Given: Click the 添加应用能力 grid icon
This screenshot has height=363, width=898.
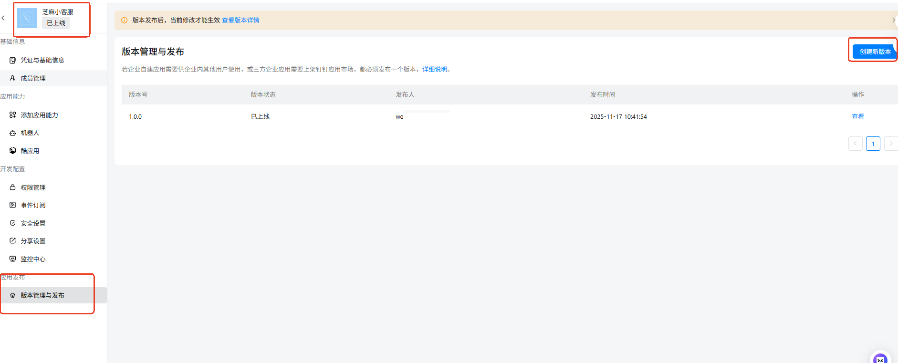Looking at the screenshot, I should tap(13, 115).
